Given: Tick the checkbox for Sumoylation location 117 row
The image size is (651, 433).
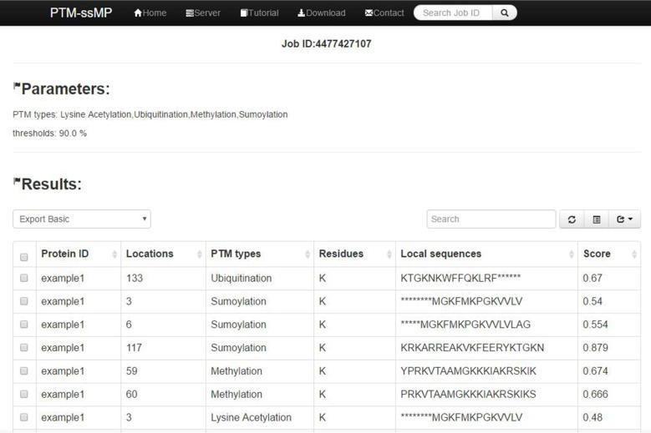Looking at the screenshot, I should [x=24, y=348].
